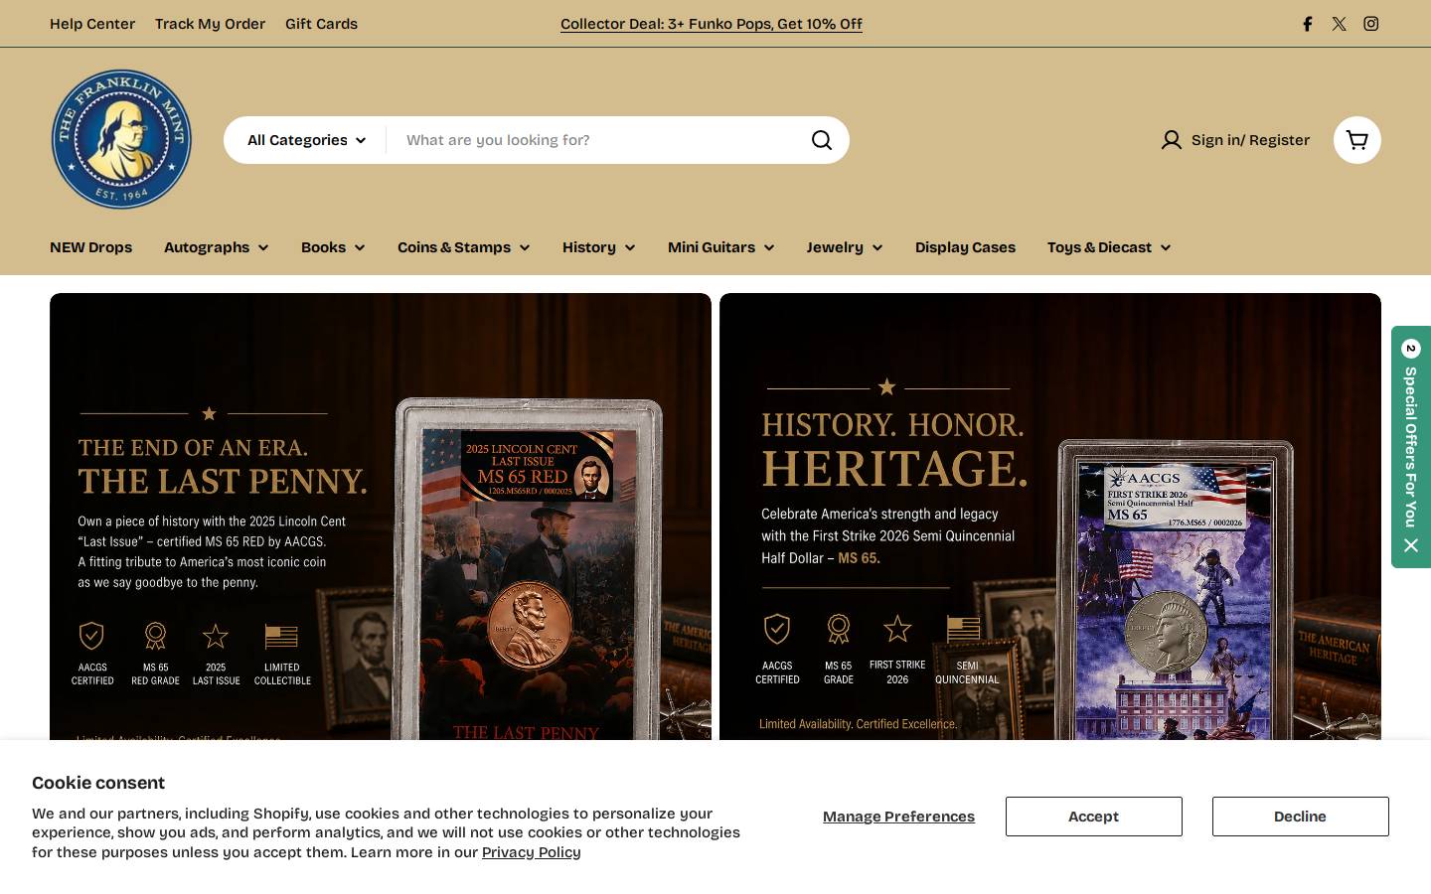Screen dimensions: 1431x894
Task: Expand the Jewelry menu
Action: [845, 247]
